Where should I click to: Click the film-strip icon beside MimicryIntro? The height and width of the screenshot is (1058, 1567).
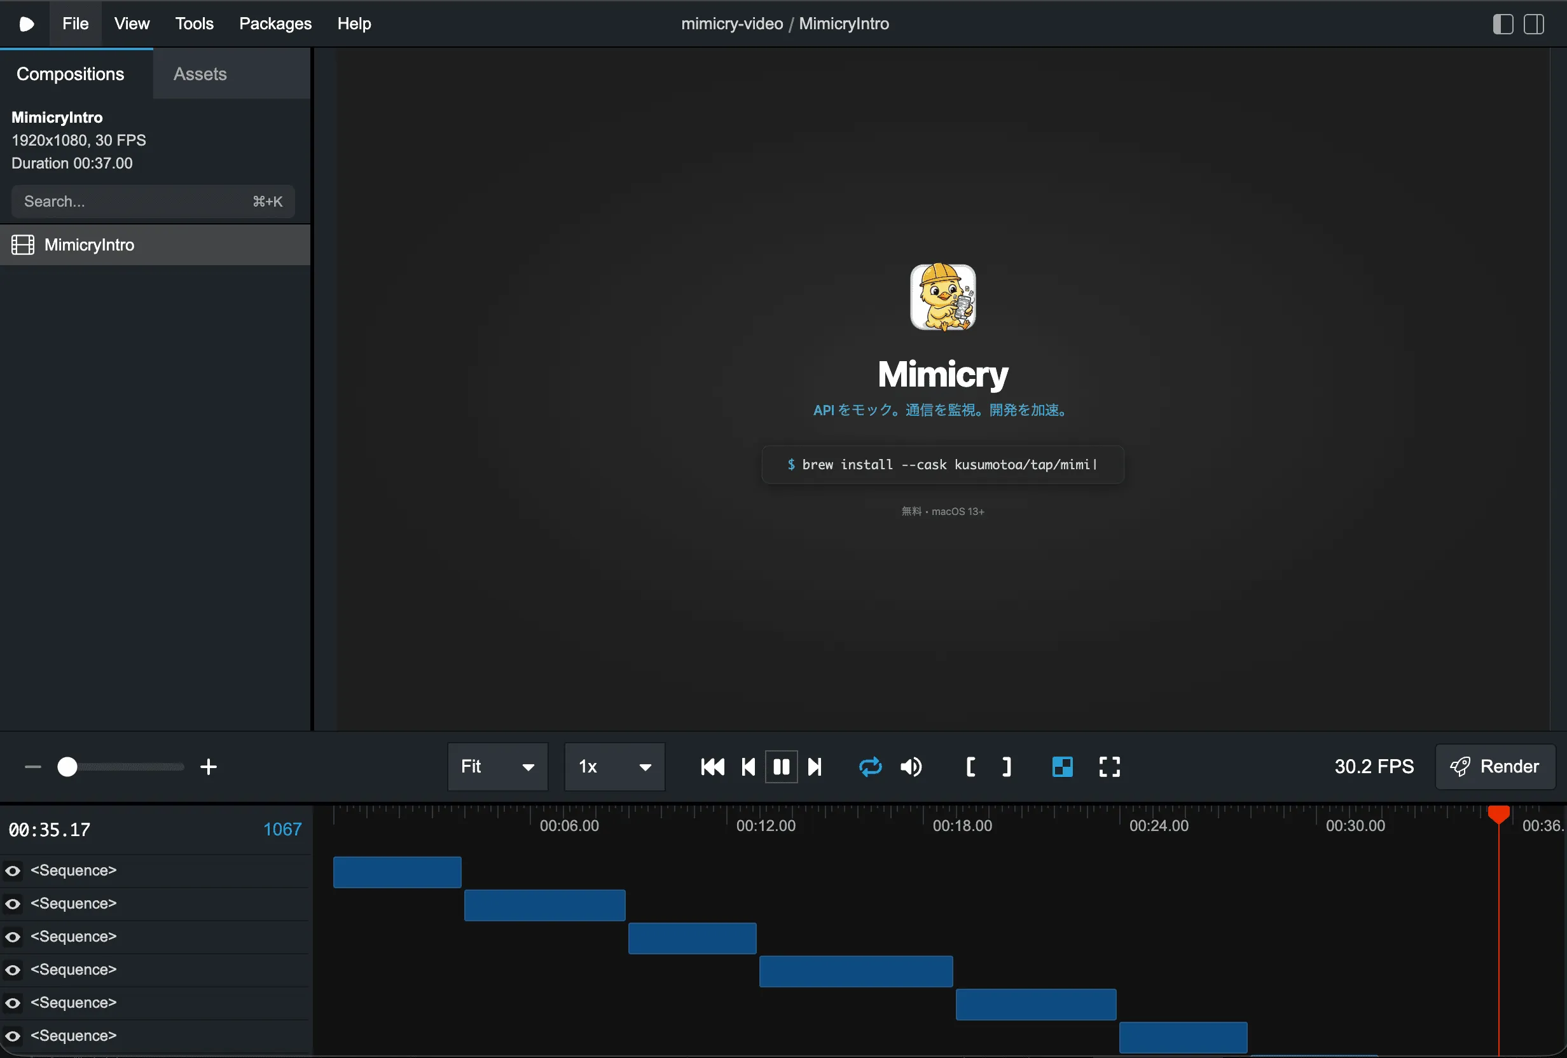[x=23, y=245]
